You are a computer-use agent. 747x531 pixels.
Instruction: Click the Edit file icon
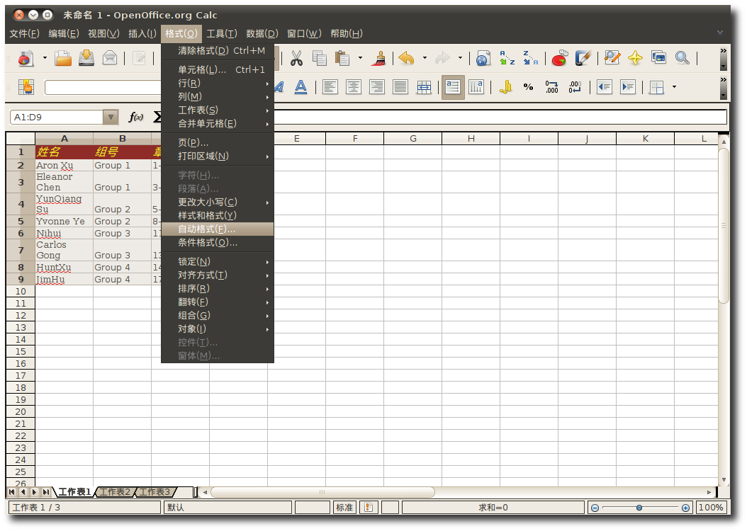tap(139, 59)
